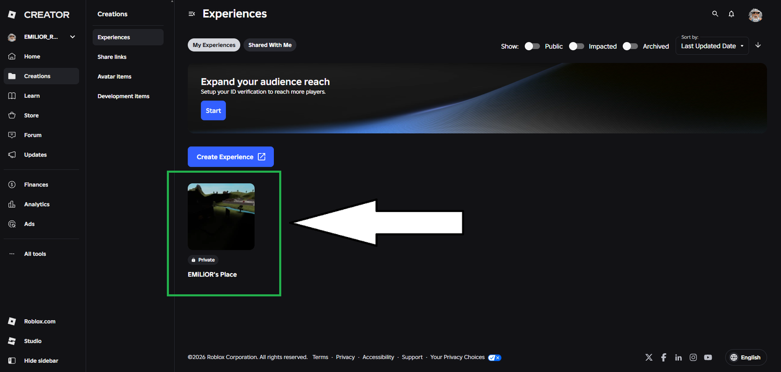Open the notifications bell
This screenshot has width=781, height=372.
point(731,14)
